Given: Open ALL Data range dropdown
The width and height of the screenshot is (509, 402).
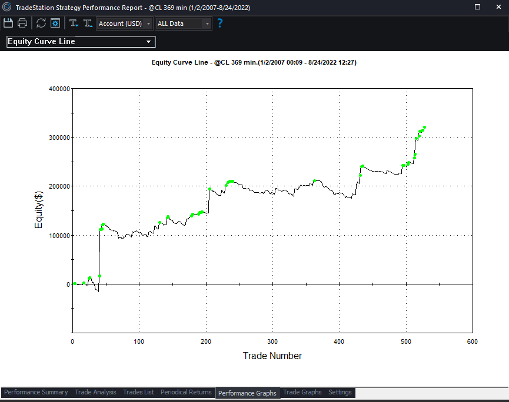Looking at the screenshot, I should coord(184,24).
